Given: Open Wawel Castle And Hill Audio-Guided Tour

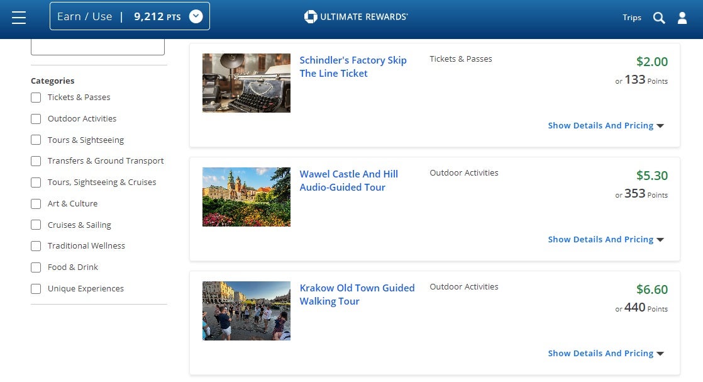Looking at the screenshot, I should [x=348, y=181].
